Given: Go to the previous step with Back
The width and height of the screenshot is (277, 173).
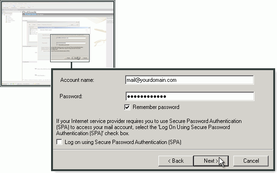Looking at the screenshot, I should point(176,161).
